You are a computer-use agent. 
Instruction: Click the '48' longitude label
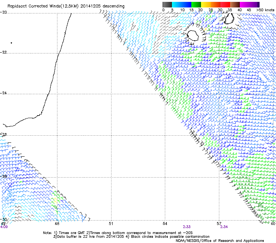pos(57,224)
